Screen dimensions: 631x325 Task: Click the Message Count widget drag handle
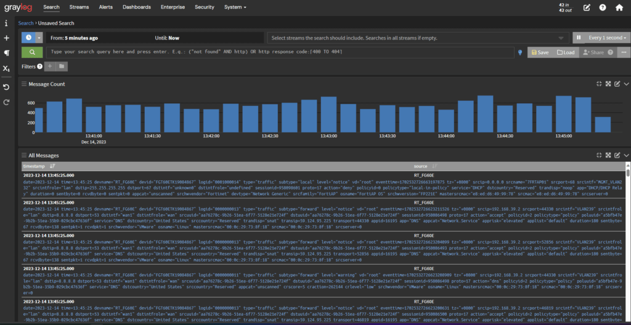24,84
